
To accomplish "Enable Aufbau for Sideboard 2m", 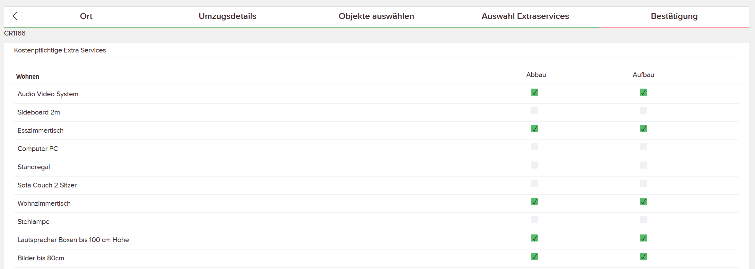I will (x=643, y=110).
